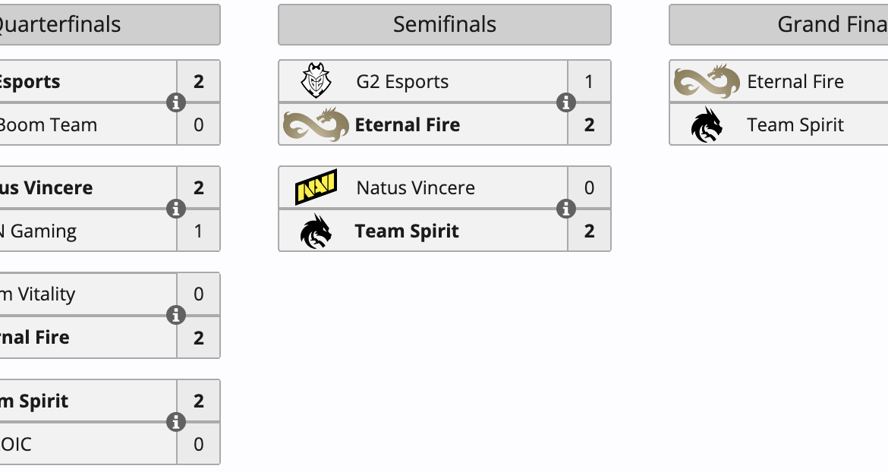The image size is (888, 472).
Task: Click the Semifinals column header
Action: [x=444, y=24]
